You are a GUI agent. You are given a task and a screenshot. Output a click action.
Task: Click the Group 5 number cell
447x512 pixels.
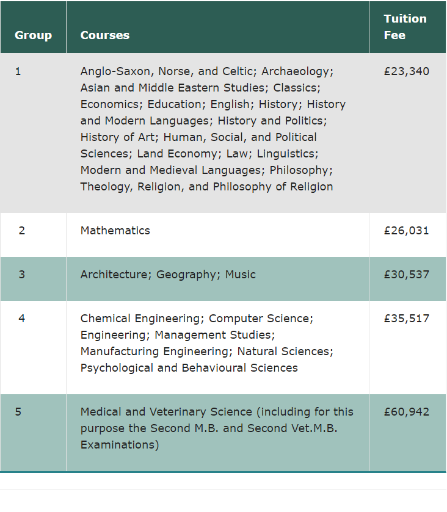(x=18, y=412)
